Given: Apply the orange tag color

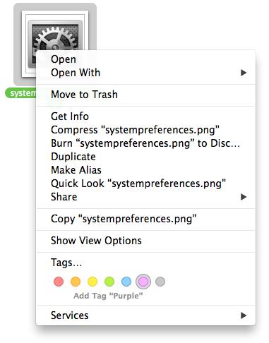Looking at the screenshot, I should tap(76, 282).
